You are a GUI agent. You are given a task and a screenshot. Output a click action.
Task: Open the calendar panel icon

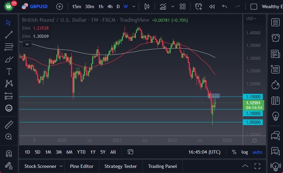275,101
